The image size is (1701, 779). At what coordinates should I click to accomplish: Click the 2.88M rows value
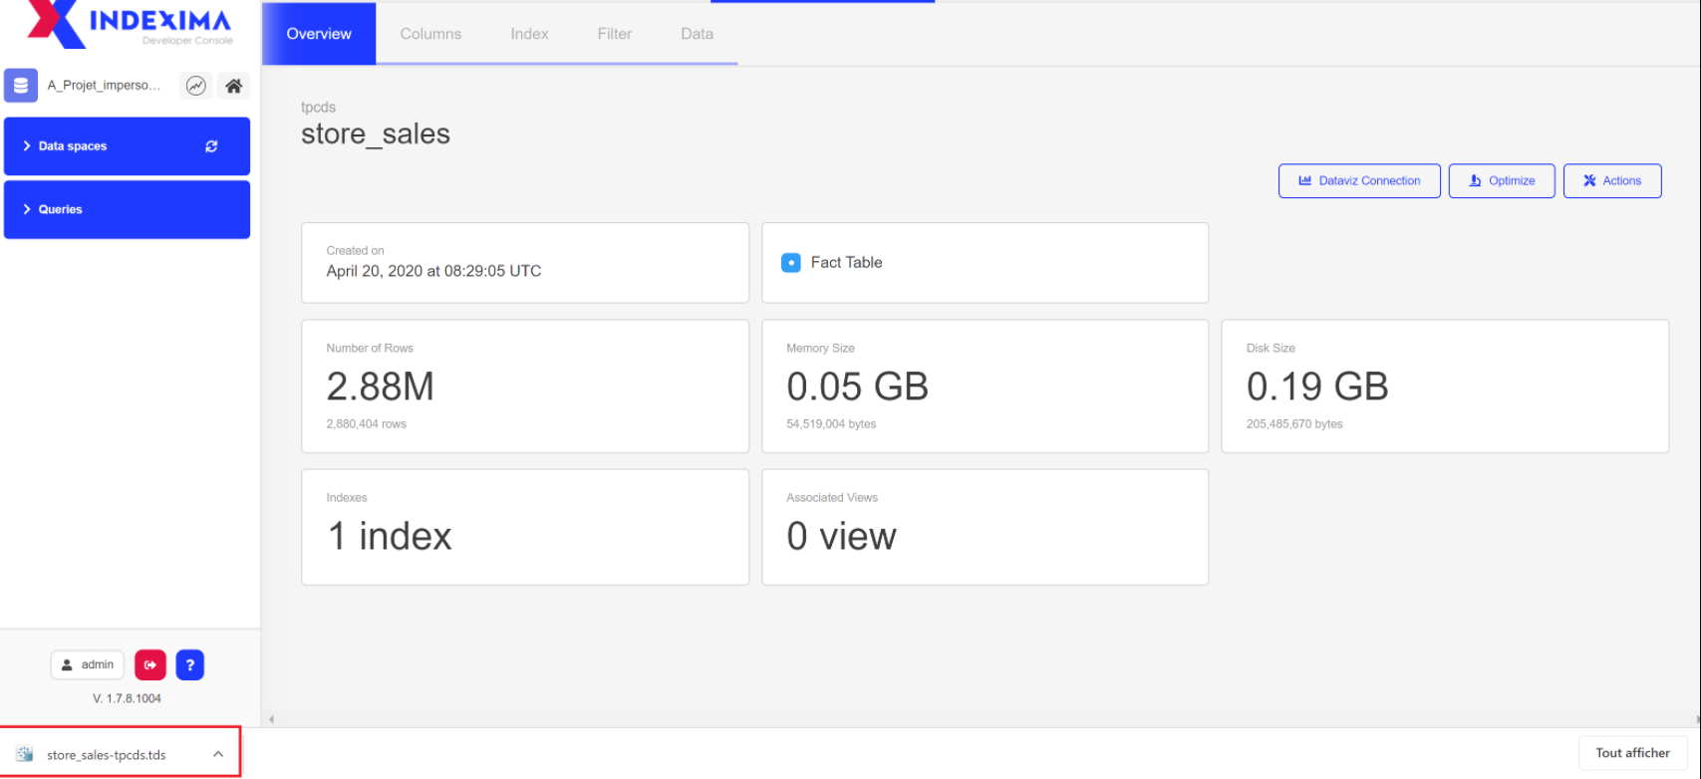pos(381,387)
